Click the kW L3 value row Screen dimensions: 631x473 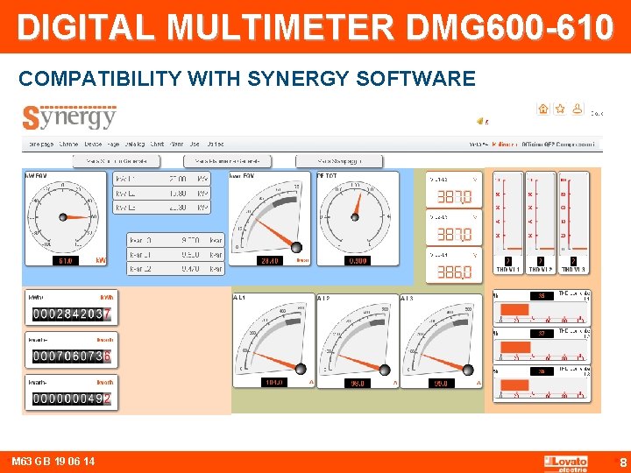click(x=162, y=208)
